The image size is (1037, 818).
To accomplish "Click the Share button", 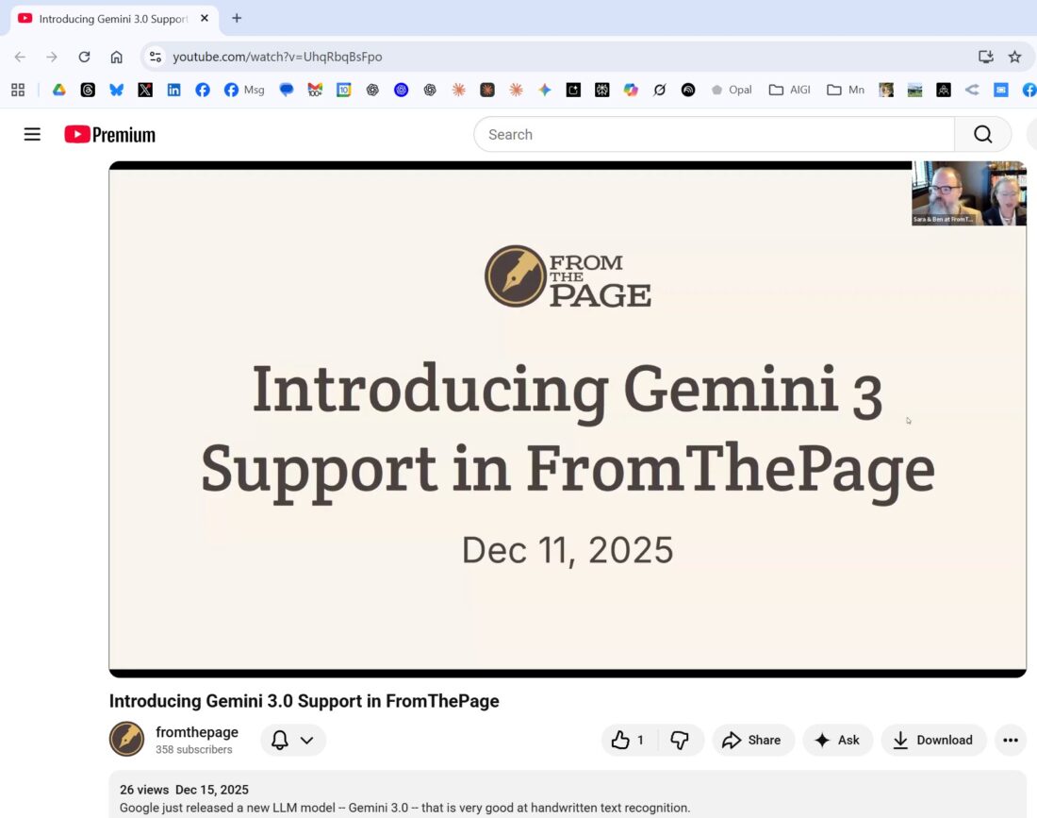I will coord(752,741).
